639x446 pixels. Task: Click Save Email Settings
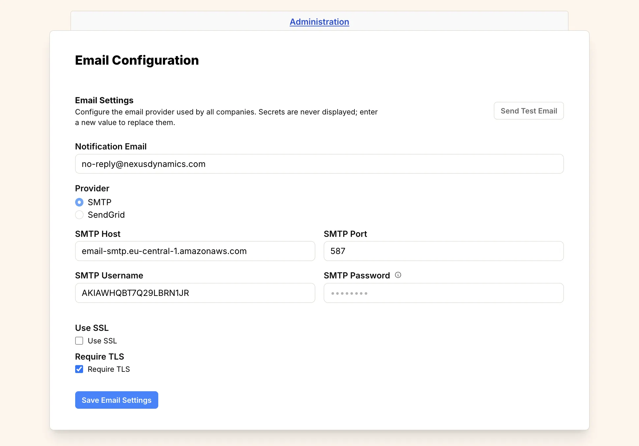pyautogui.click(x=116, y=400)
